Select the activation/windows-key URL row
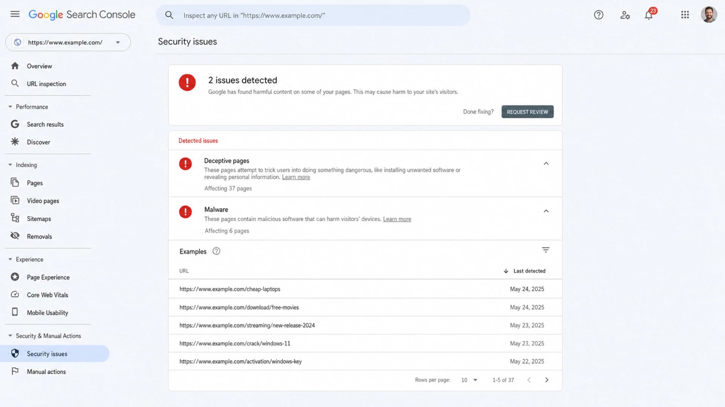The height and width of the screenshot is (407, 725). [x=365, y=361]
